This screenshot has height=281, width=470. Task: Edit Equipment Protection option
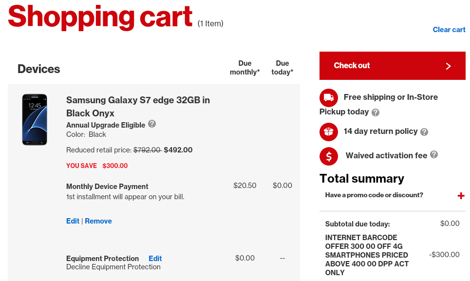[x=155, y=259]
